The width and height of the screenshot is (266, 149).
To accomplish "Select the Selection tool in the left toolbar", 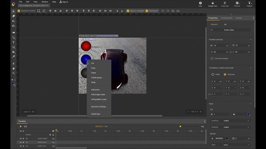I will tap(13, 11).
